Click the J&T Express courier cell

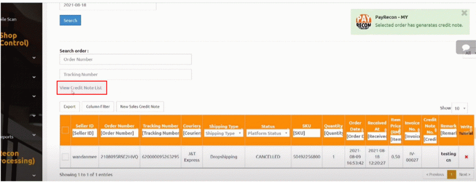pos(192,157)
